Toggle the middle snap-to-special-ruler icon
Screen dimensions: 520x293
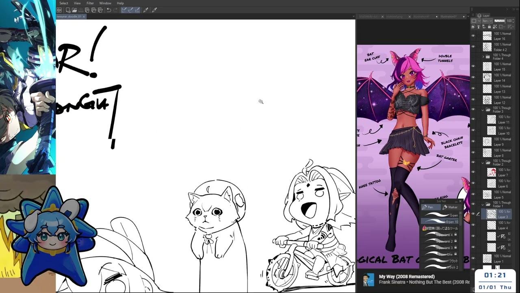[130, 10]
